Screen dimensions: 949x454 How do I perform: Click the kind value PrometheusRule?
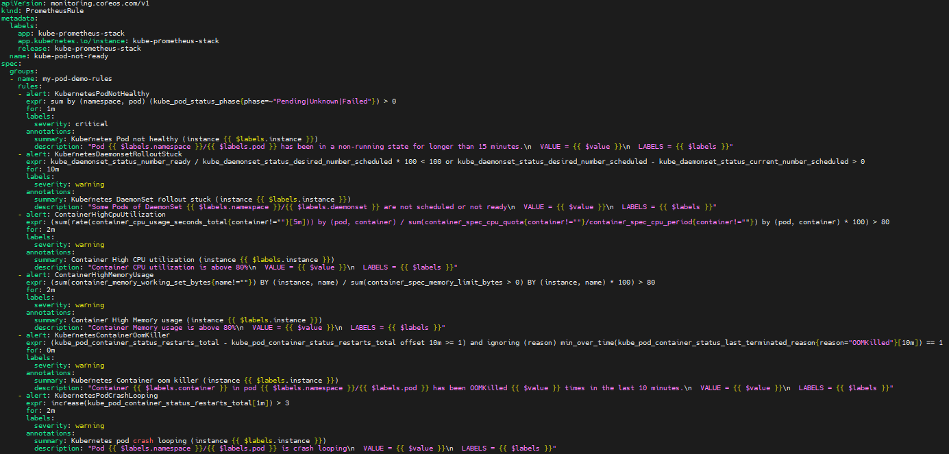[56, 10]
